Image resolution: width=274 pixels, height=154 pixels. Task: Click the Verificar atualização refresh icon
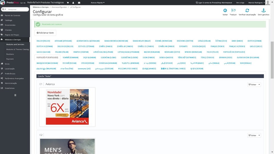tap(247, 10)
